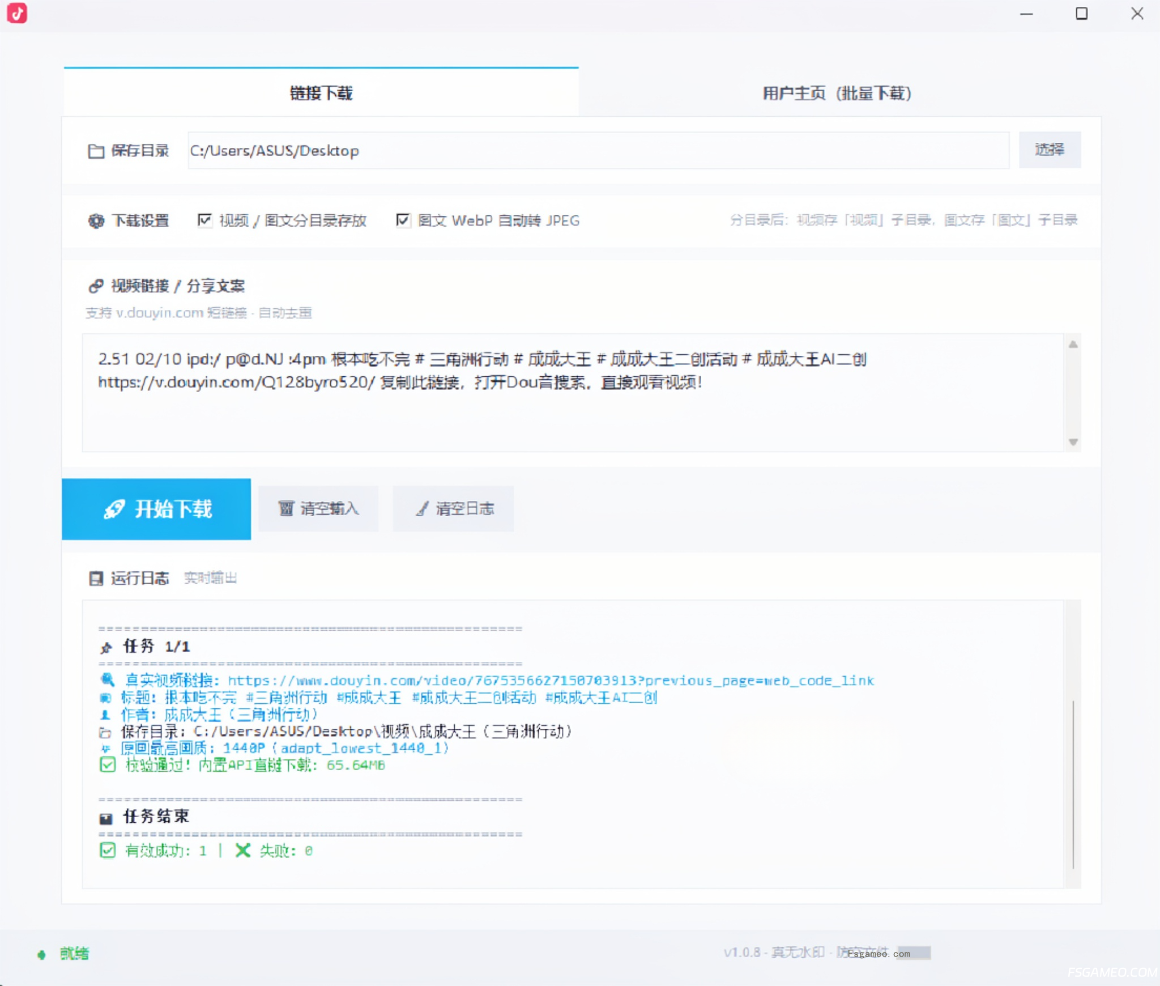Click the 分目录后 hint text
The height and width of the screenshot is (986, 1160).
pos(903,220)
